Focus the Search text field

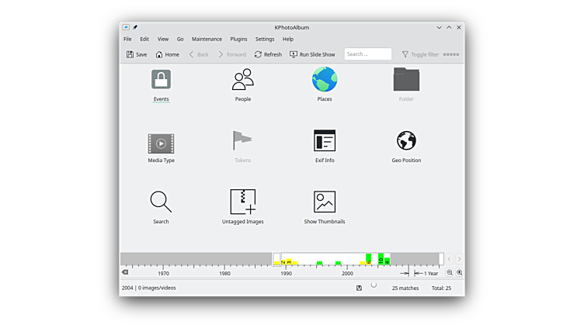tap(367, 54)
